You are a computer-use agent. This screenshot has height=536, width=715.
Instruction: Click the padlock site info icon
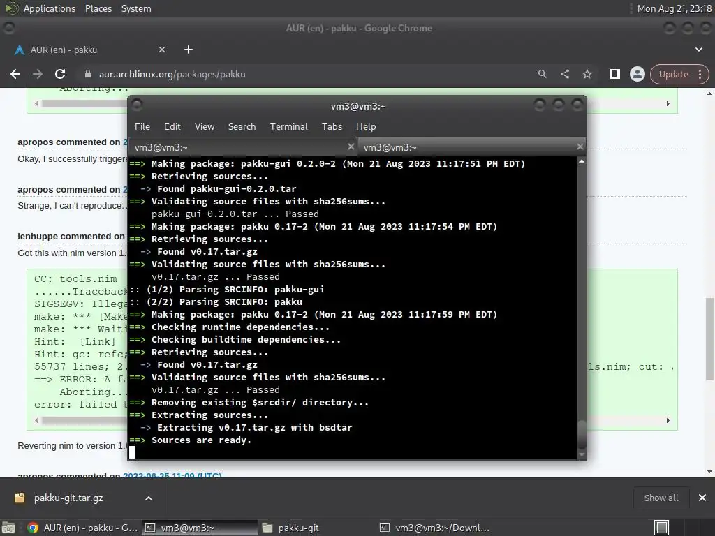(x=88, y=74)
